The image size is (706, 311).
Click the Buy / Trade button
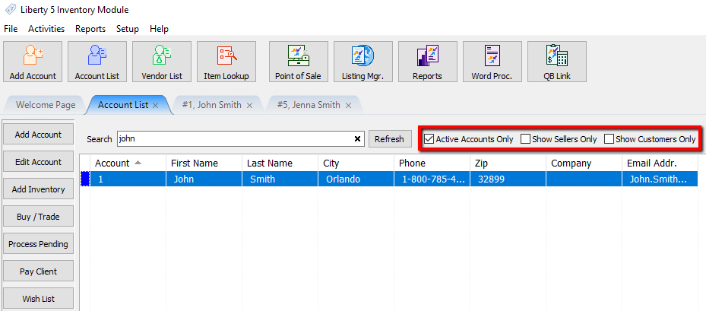[x=38, y=217]
